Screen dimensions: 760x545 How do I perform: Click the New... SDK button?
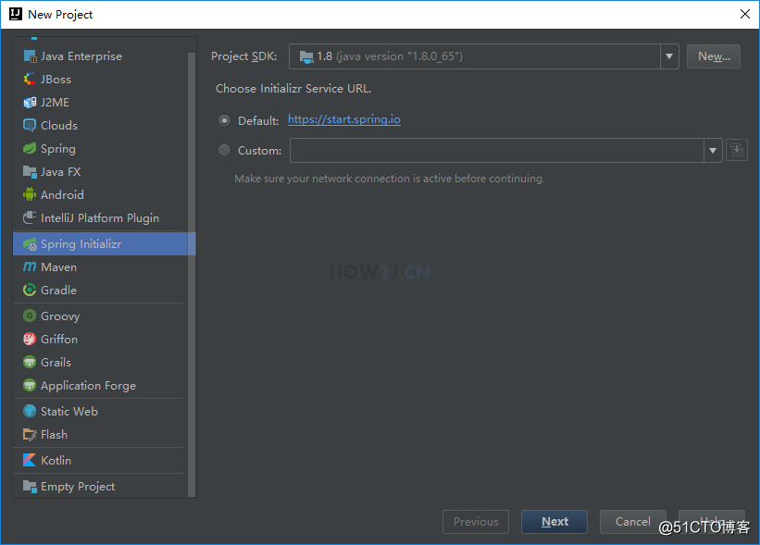coord(714,56)
